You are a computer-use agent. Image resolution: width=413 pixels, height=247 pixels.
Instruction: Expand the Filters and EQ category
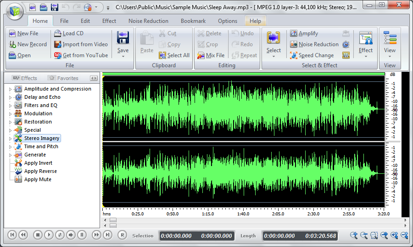pyautogui.click(x=10, y=106)
